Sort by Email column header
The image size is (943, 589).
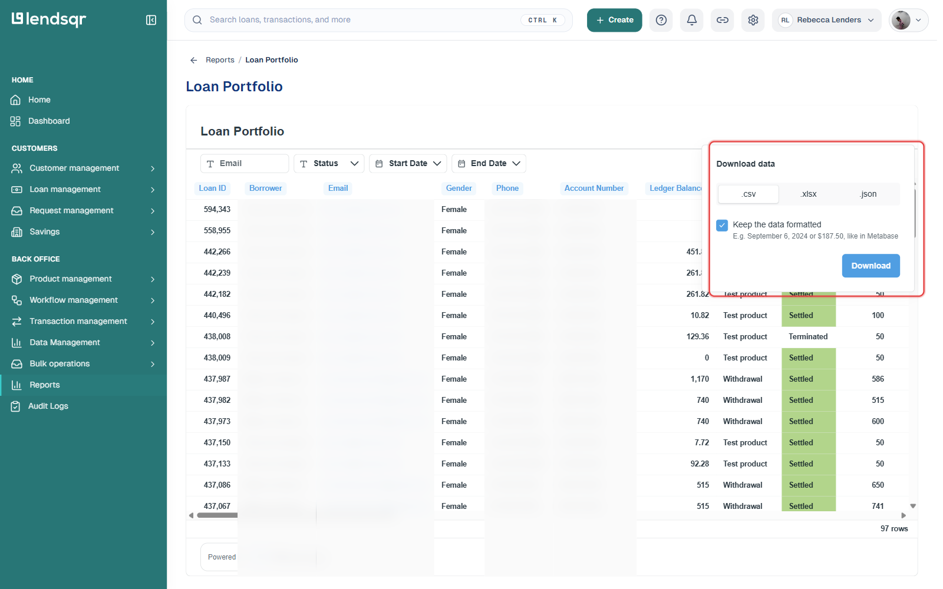tap(338, 188)
